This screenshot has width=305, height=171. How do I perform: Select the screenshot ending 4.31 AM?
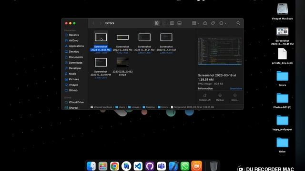(x=166, y=38)
